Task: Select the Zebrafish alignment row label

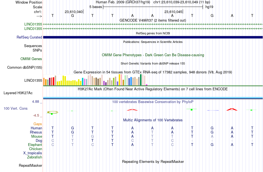Action: (x=35, y=157)
